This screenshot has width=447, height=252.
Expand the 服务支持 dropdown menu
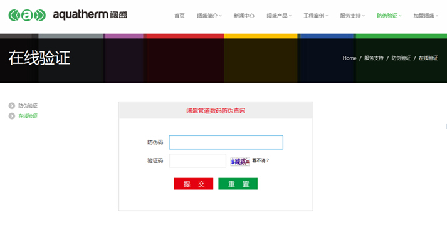[x=352, y=16]
